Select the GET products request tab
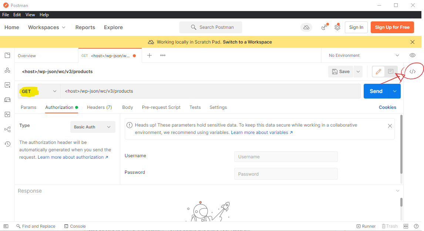The height and width of the screenshot is (231, 424). 110,56
